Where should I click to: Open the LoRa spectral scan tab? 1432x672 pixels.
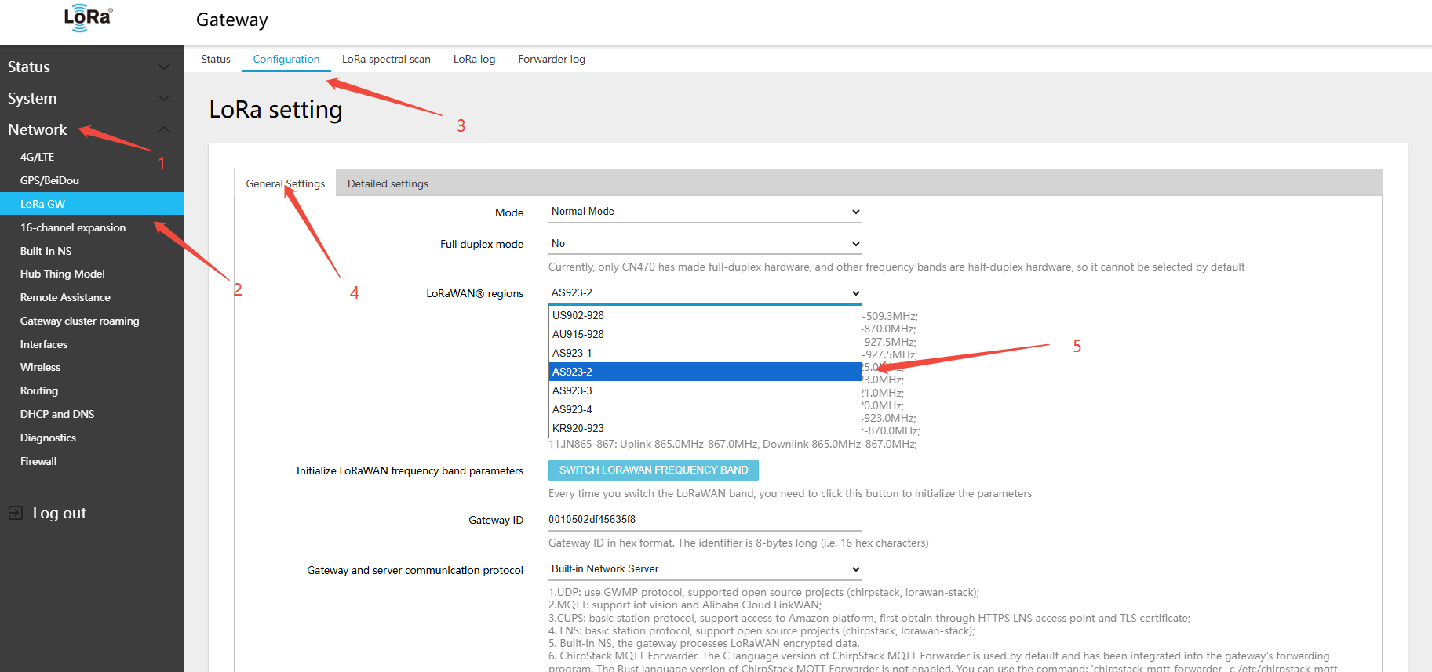[386, 59]
